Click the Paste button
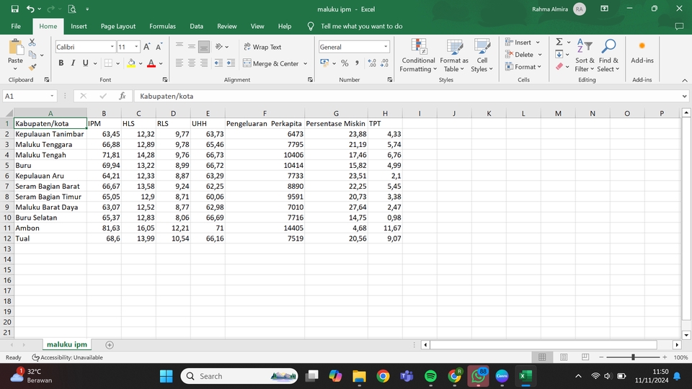 15,52
